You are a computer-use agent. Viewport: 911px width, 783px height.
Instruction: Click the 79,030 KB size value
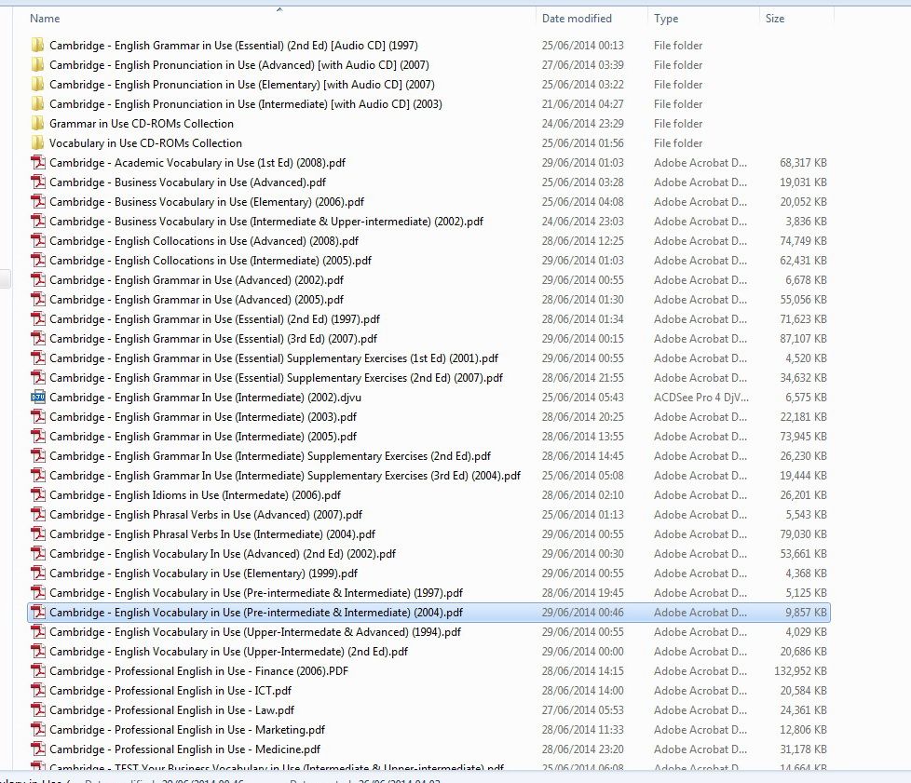[x=804, y=534]
